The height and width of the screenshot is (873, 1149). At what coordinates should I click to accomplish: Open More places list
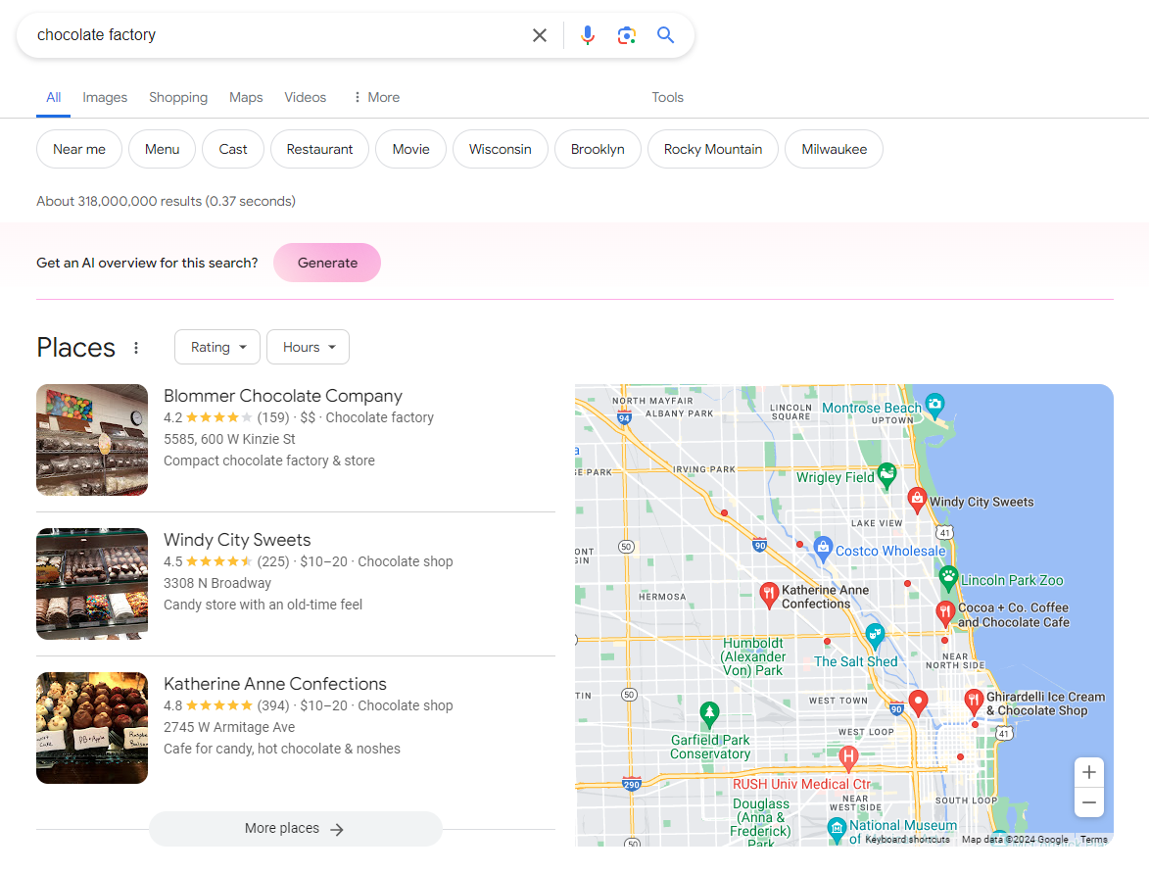click(295, 828)
